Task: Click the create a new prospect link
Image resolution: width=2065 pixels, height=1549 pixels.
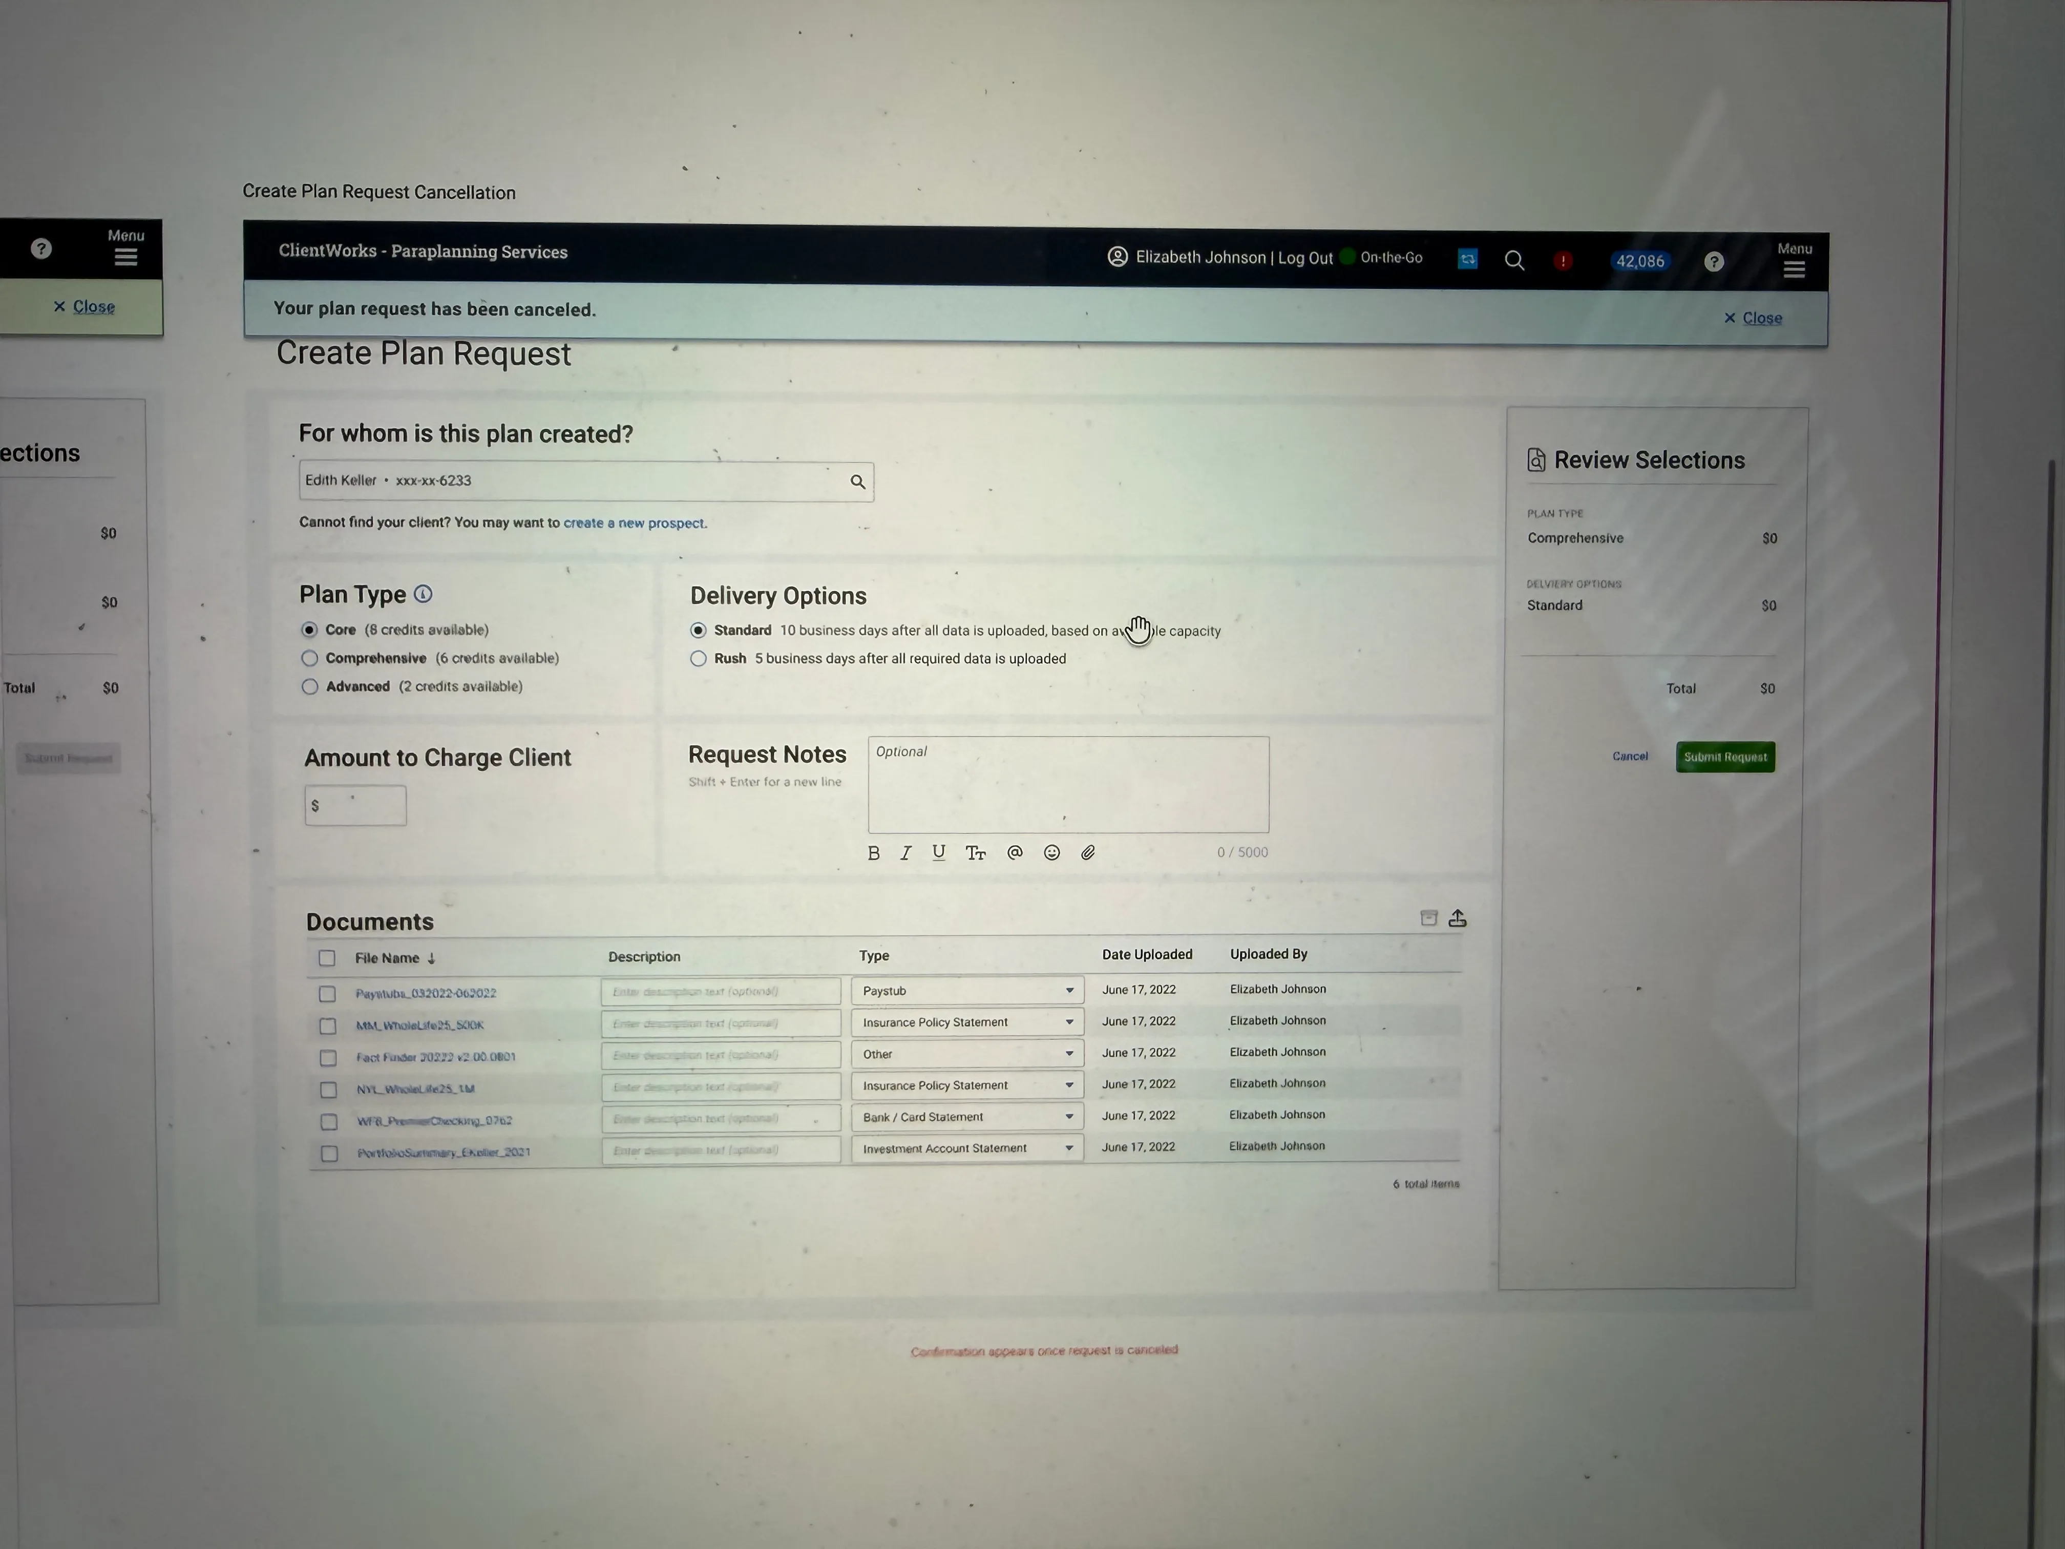Action: click(x=635, y=523)
